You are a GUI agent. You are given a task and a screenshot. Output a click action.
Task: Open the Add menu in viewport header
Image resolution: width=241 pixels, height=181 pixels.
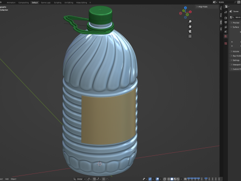[x=7, y=179]
